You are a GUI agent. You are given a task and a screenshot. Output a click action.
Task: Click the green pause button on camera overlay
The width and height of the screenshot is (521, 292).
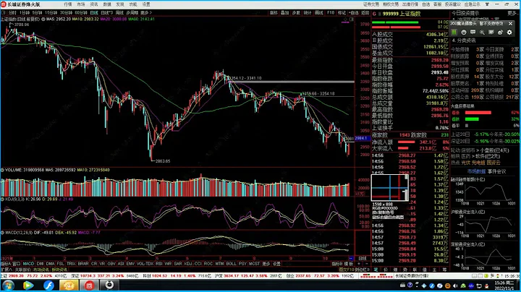pyautogui.click(x=454, y=33)
